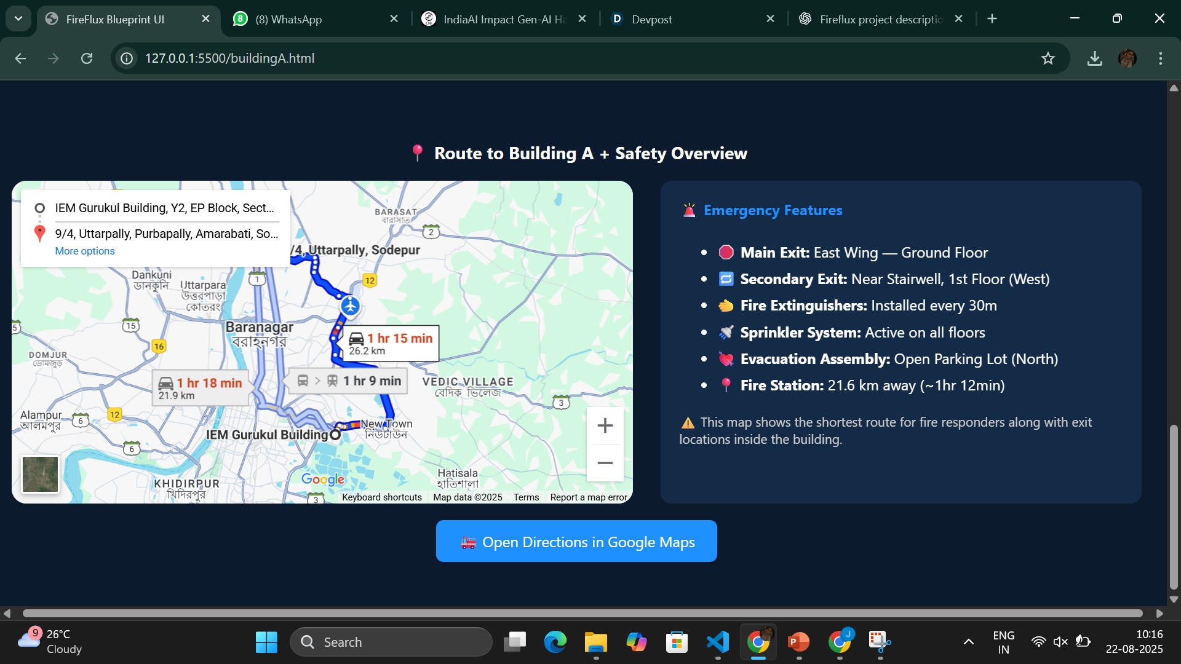
Task: Select the 1 hr 18 min alternate route
Action: pyautogui.click(x=201, y=388)
